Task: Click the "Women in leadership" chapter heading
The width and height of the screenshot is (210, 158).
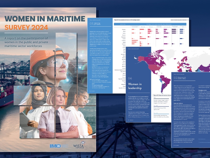Action: [x=135, y=86]
